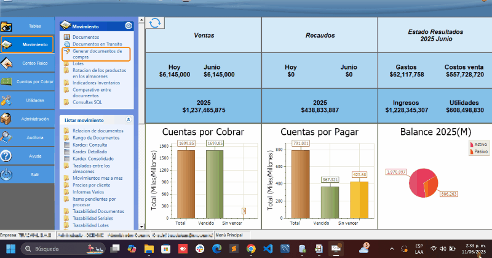Click the Activo legend color swatch
The height and width of the screenshot is (258, 492).
click(472, 144)
